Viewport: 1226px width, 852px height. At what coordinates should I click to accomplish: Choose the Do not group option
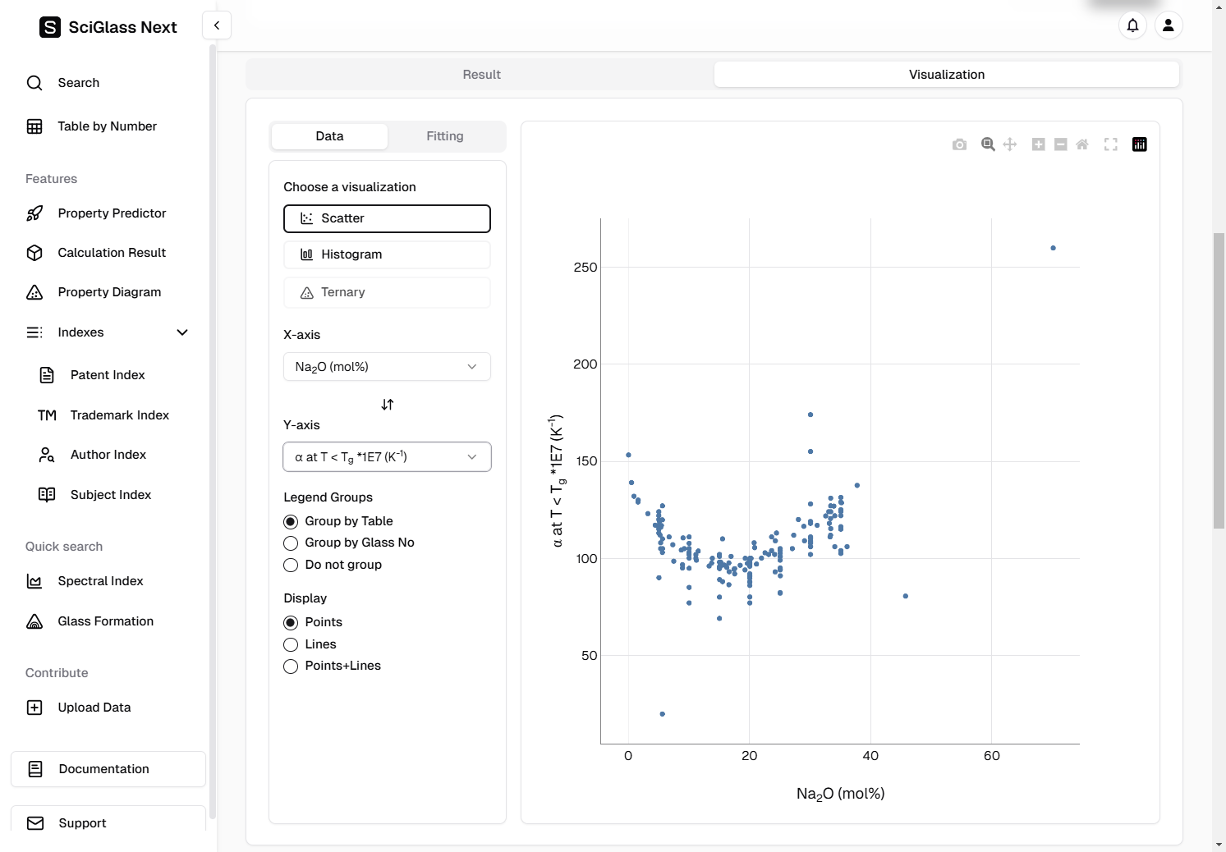291,566
